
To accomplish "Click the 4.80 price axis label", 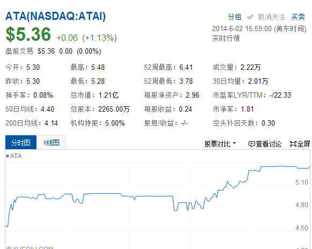I will click(x=301, y=205).
